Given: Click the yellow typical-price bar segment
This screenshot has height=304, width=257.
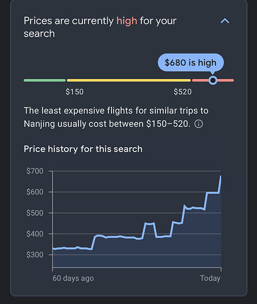Looking at the screenshot, I should [128, 80].
